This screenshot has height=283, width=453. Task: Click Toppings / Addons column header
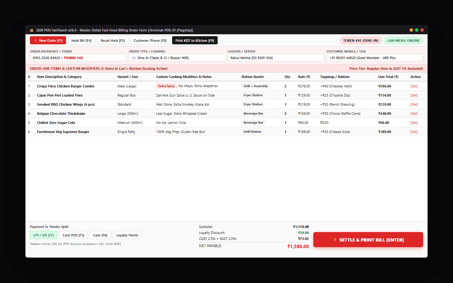(x=335, y=77)
